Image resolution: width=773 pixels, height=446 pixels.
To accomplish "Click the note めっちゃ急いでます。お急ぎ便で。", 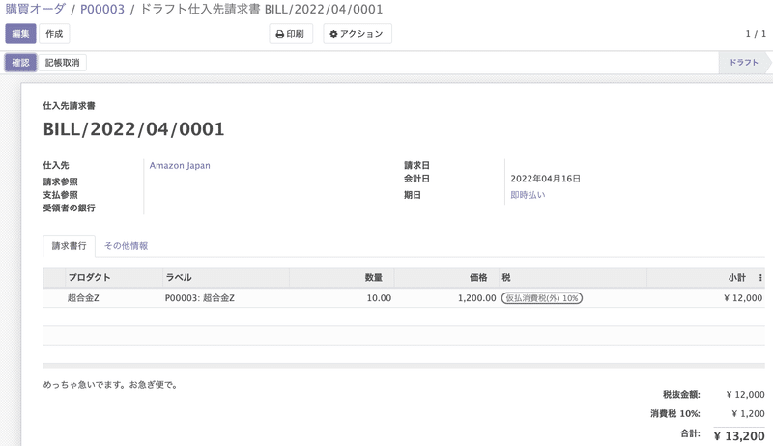I will tap(110, 385).
